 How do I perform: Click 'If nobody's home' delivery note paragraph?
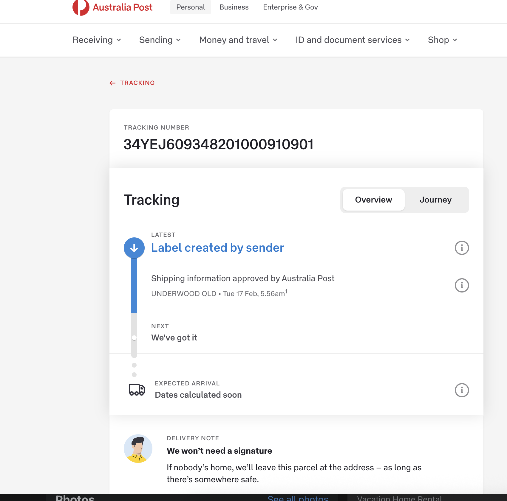point(294,473)
